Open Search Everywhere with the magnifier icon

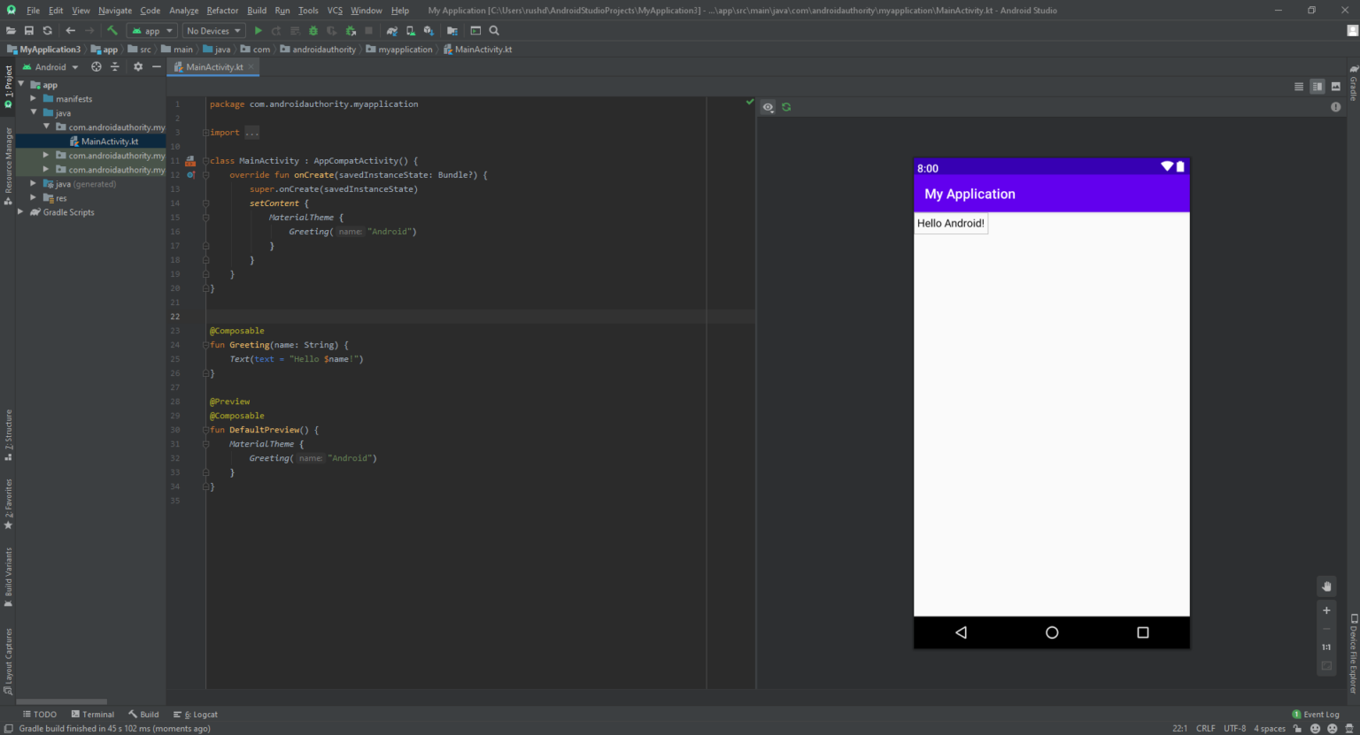pyautogui.click(x=493, y=30)
